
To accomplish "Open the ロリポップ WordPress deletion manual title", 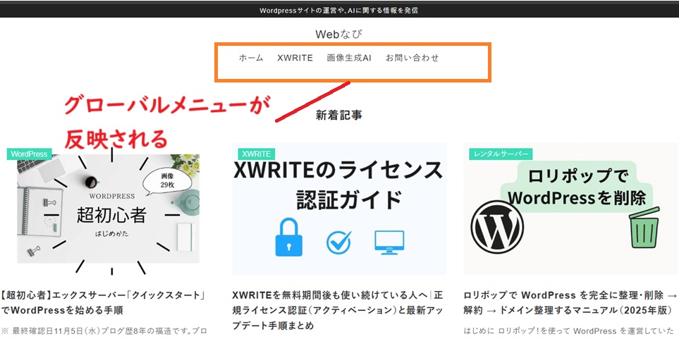I will tap(570, 302).
